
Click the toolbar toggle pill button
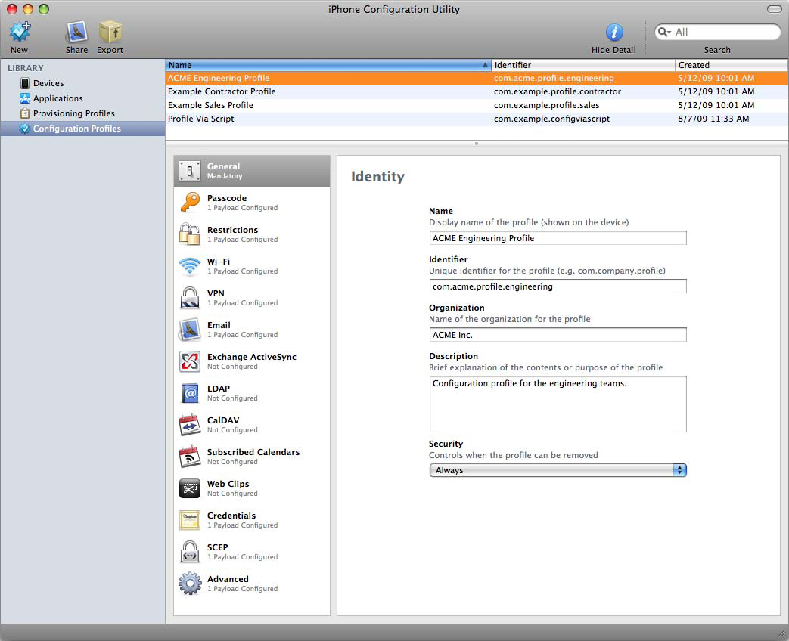(774, 9)
